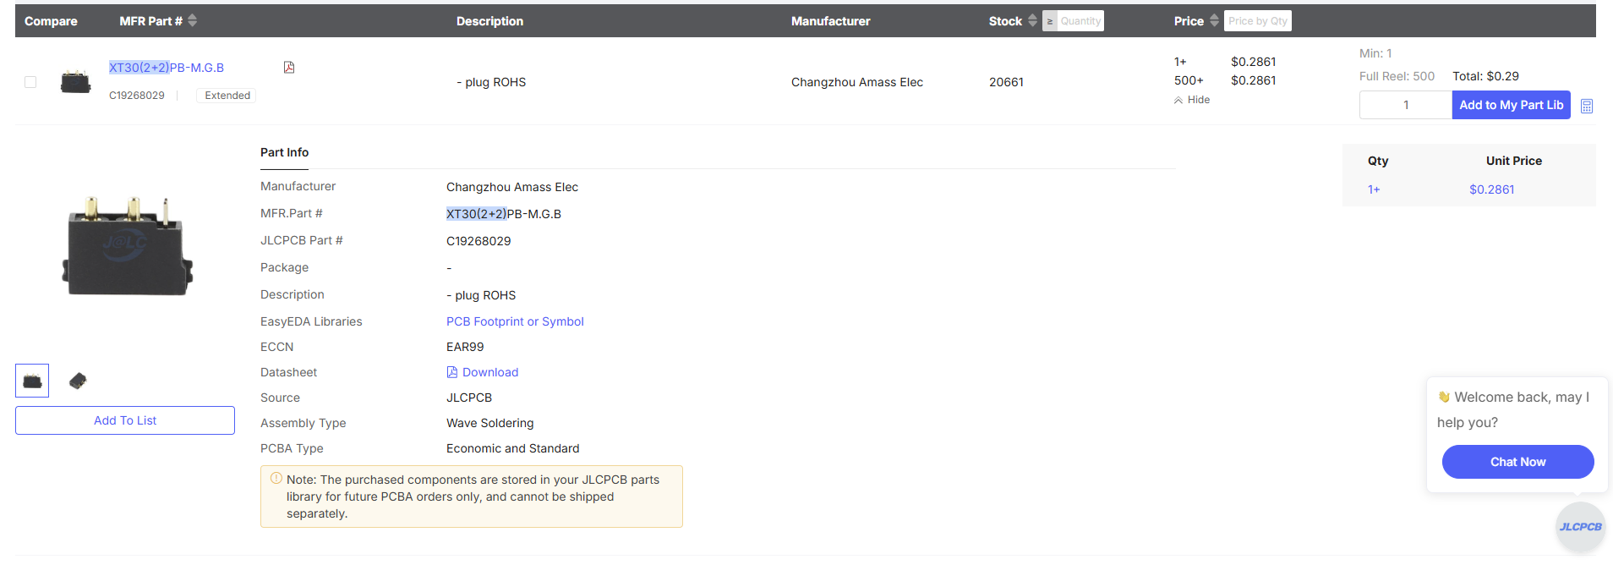1613x565 pixels.
Task: Select the Part Info tab heading
Action: (284, 152)
